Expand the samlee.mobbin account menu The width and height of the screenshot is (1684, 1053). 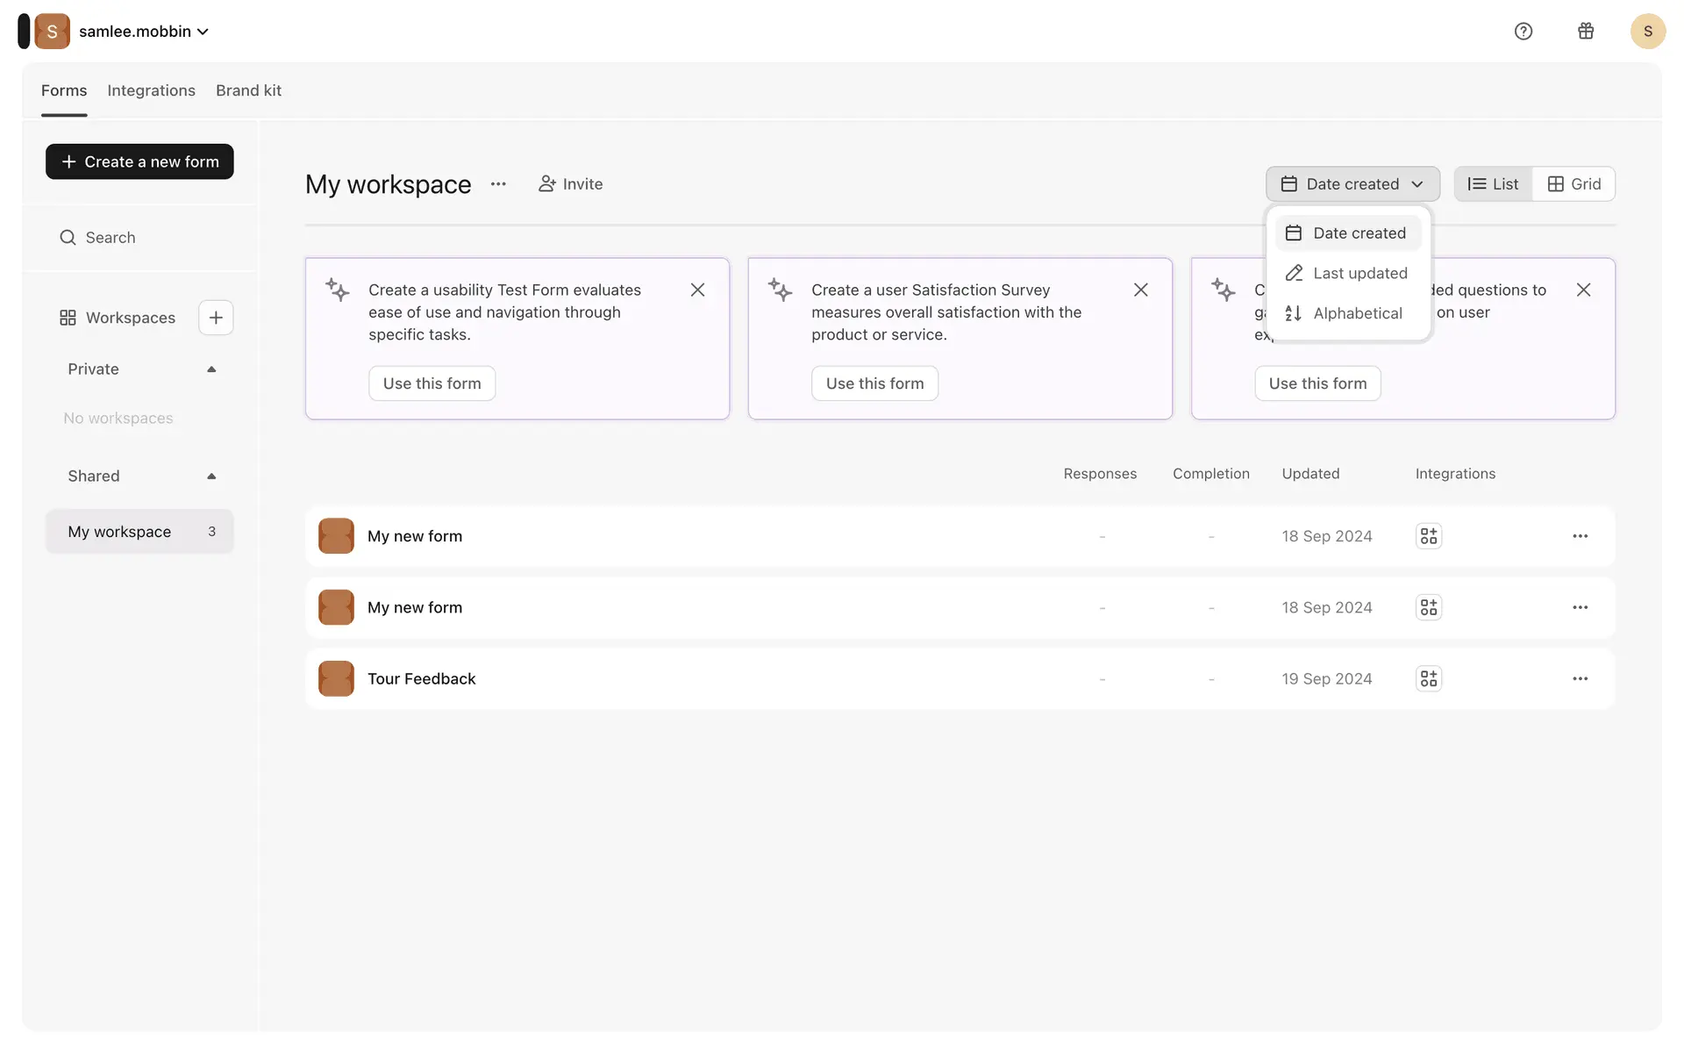[143, 32]
